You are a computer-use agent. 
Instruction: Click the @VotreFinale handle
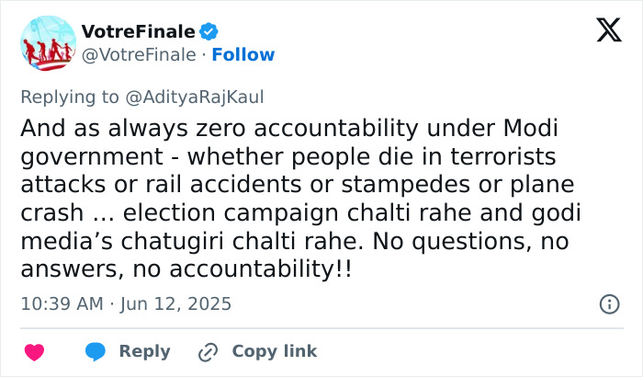click(x=140, y=55)
